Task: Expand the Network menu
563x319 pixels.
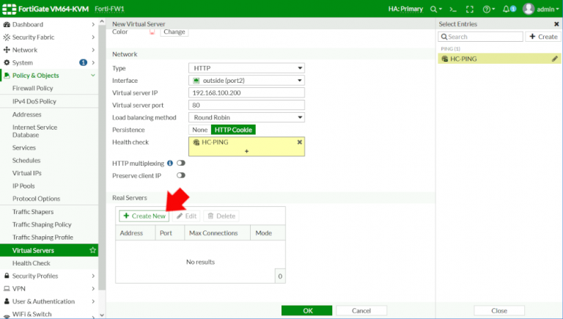Action: coord(49,50)
